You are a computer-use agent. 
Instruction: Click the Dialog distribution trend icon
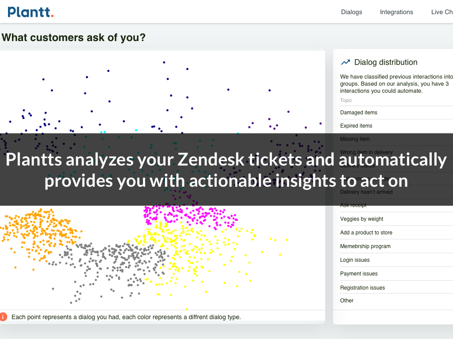tap(346, 63)
